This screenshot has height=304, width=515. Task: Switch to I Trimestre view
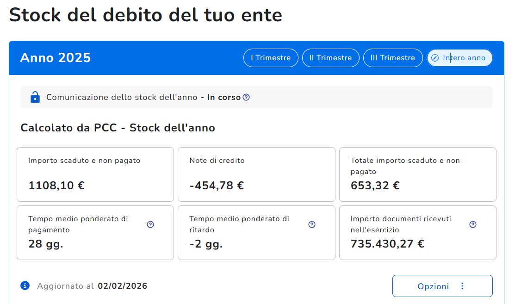coord(271,58)
